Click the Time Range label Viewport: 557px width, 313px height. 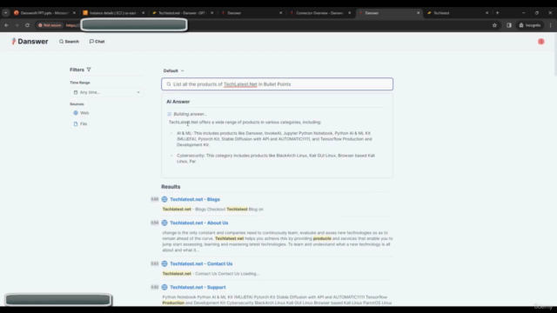point(80,83)
